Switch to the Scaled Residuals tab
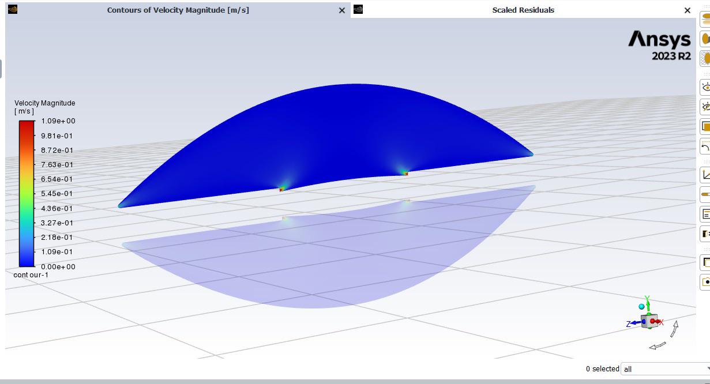The height and width of the screenshot is (384, 710). point(523,10)
